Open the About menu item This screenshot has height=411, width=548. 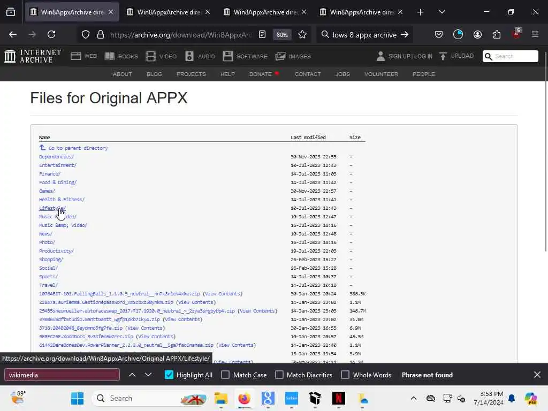(x=123, y=74)
